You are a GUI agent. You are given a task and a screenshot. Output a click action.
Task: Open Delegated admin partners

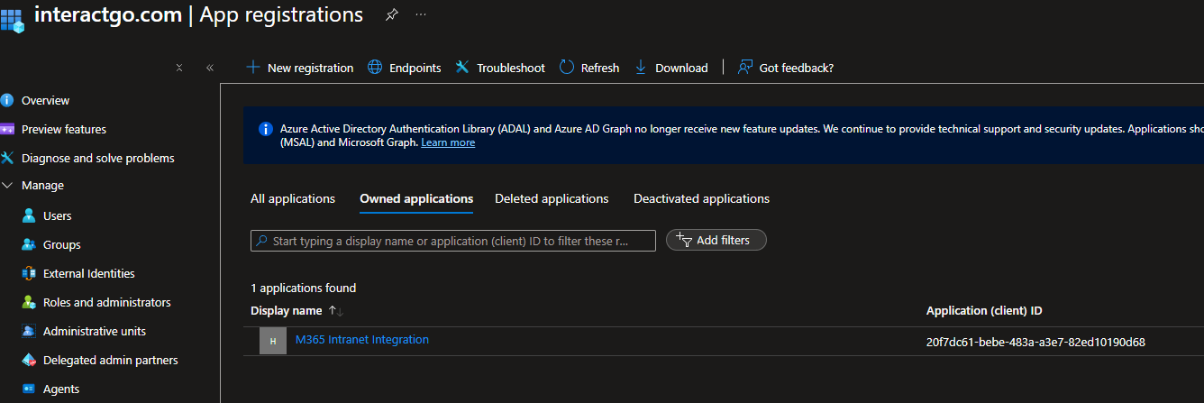click(x=110, y=360)
